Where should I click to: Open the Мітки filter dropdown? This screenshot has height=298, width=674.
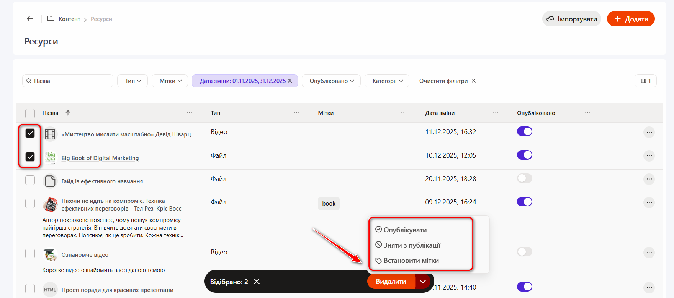pyautogui.click(x=170, y=81)
